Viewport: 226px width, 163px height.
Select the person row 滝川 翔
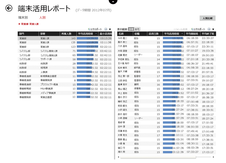pyautogui.click(x=167, y=152)
